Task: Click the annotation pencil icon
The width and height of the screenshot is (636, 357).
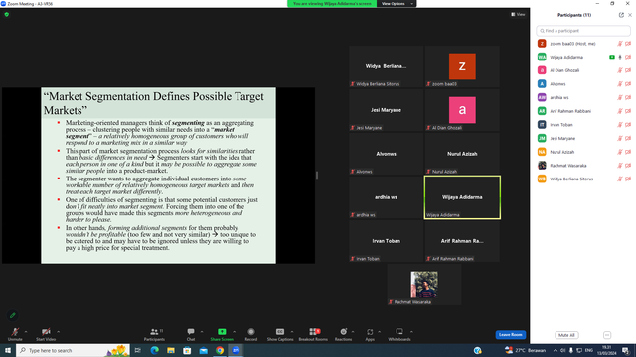Action: pyautogui.click(x=13, y=315)
